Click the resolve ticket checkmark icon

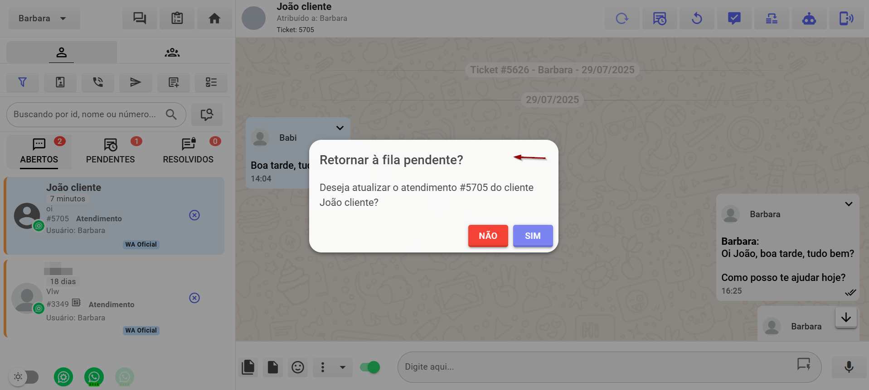point(734,19)
